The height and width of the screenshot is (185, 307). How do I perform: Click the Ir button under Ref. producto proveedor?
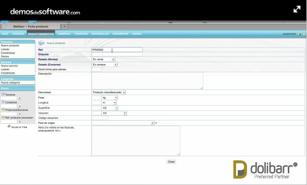point(20,121)
